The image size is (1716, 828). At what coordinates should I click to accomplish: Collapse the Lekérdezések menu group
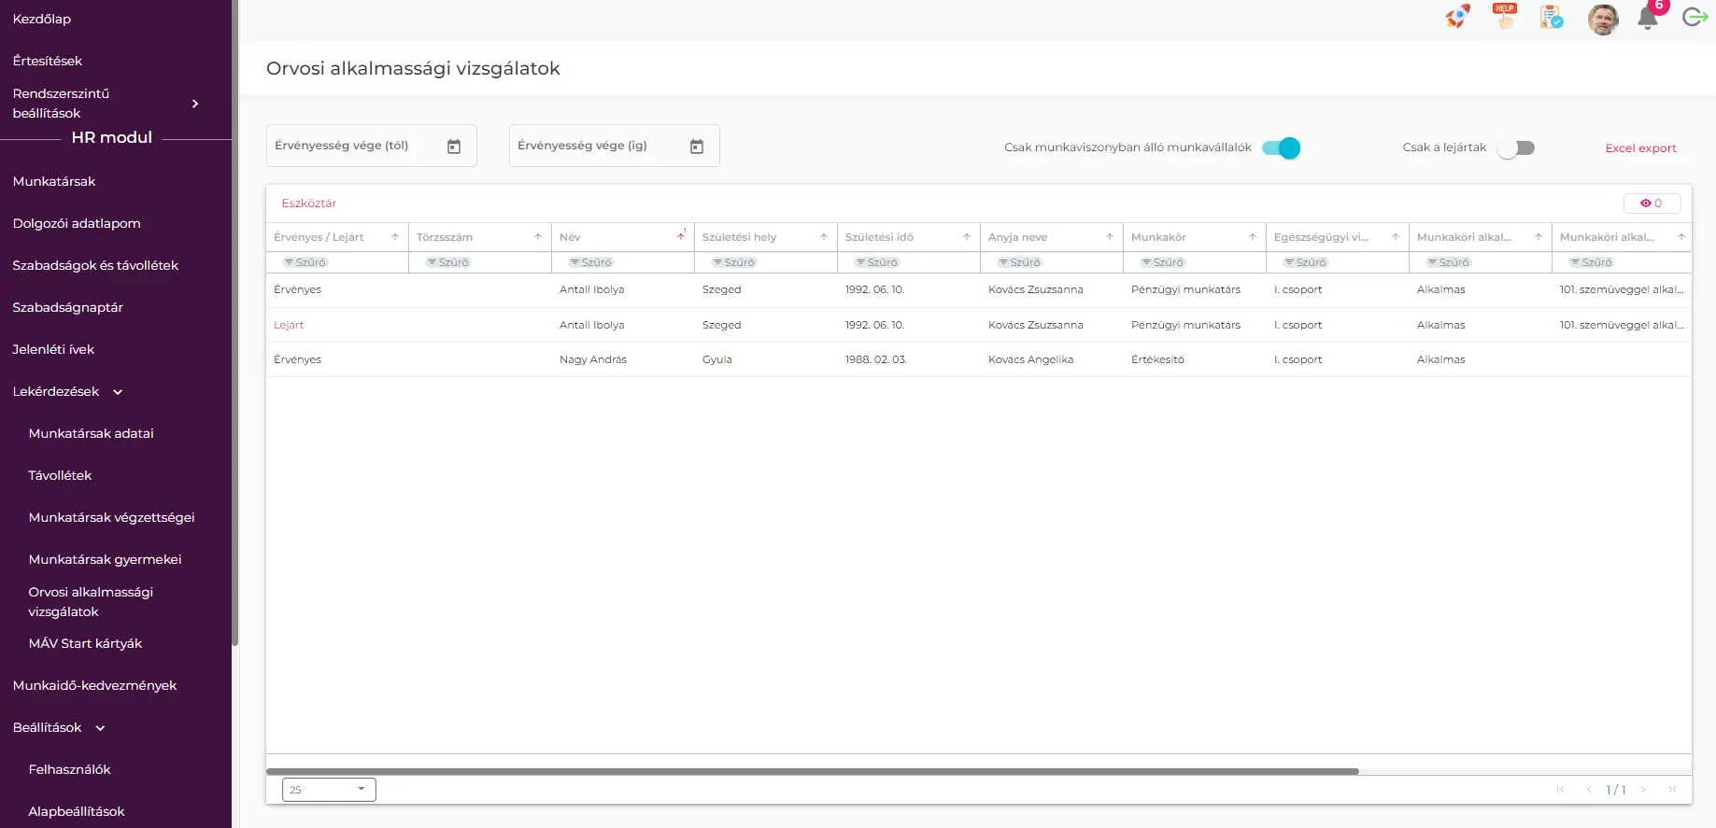(118, 392)
